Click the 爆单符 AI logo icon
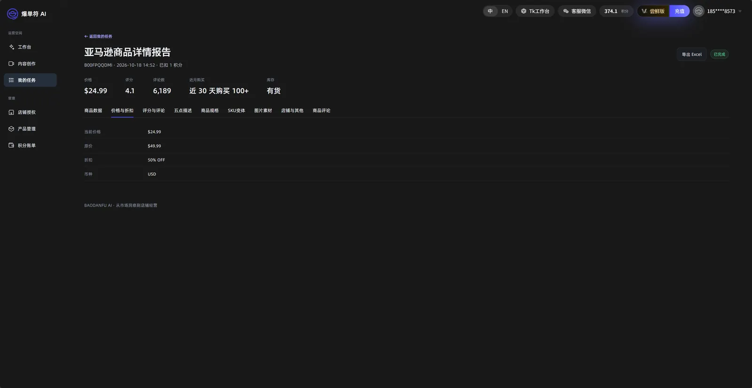Screen dimensions: 752x388 [13, 14]
